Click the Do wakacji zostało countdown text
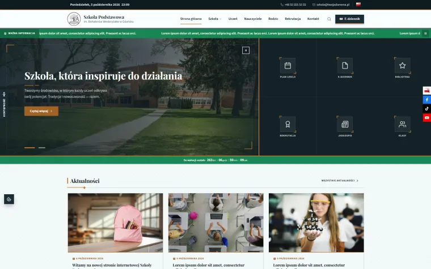431x269 pixels. point(195,160)
